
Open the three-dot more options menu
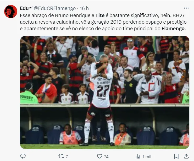[186, 8]
